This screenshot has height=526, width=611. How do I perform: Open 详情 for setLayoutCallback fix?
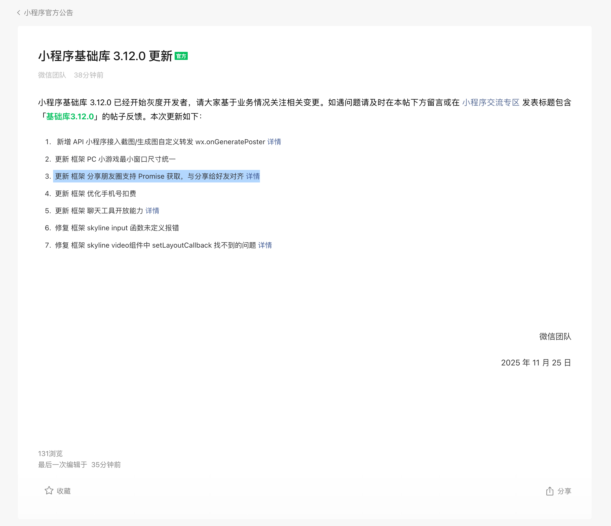[x=265, y=245]
